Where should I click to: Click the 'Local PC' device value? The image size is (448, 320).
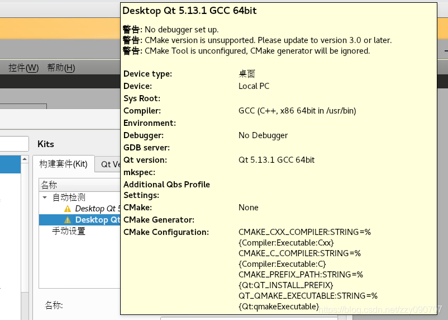coord(254,86)
